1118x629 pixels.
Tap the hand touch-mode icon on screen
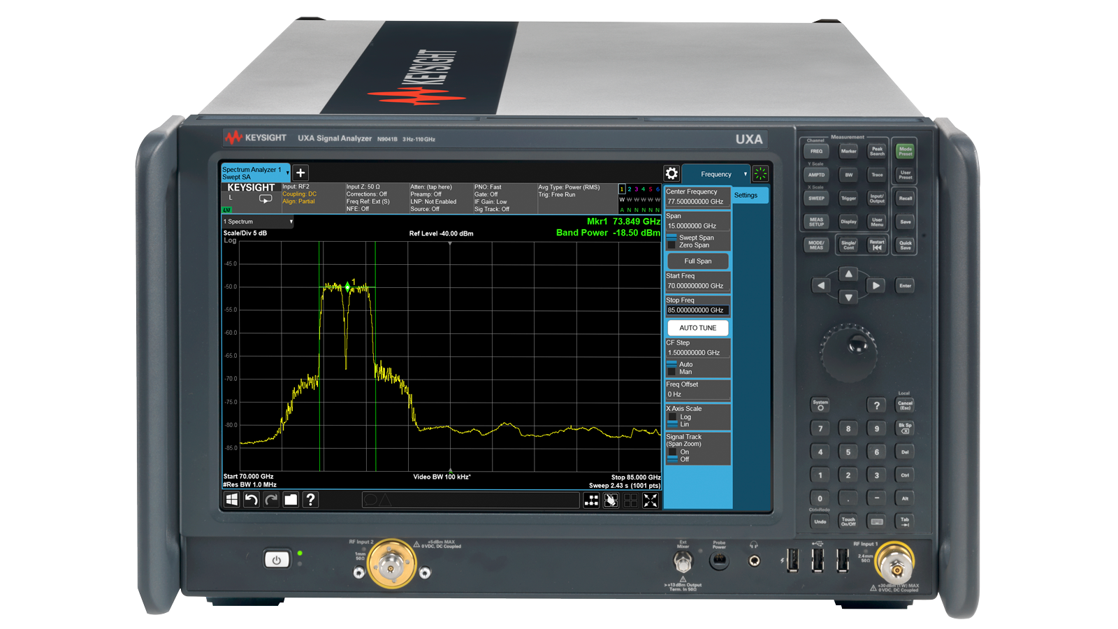click(x=611, y=500)
